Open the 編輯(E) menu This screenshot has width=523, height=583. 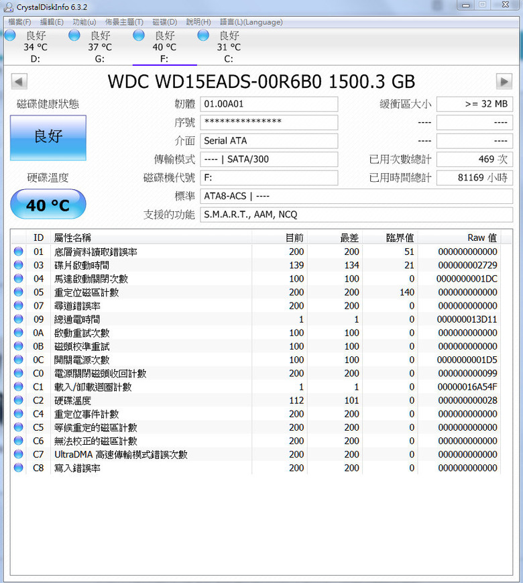click(52, 22)
